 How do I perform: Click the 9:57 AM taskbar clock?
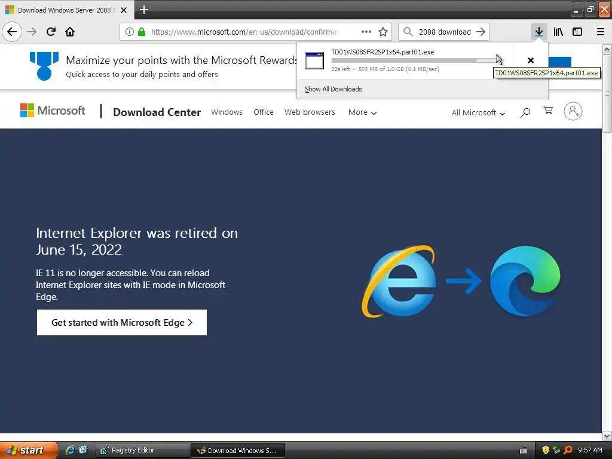(590, 450)
